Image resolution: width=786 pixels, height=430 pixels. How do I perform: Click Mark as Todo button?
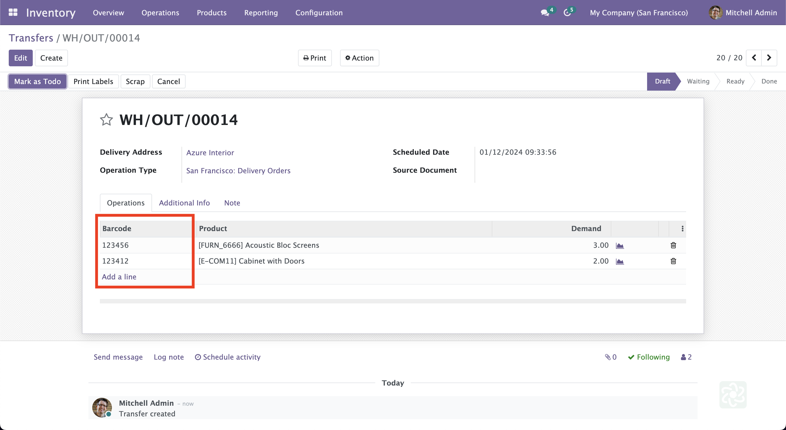pyautogui.click(x=38, y=81)
